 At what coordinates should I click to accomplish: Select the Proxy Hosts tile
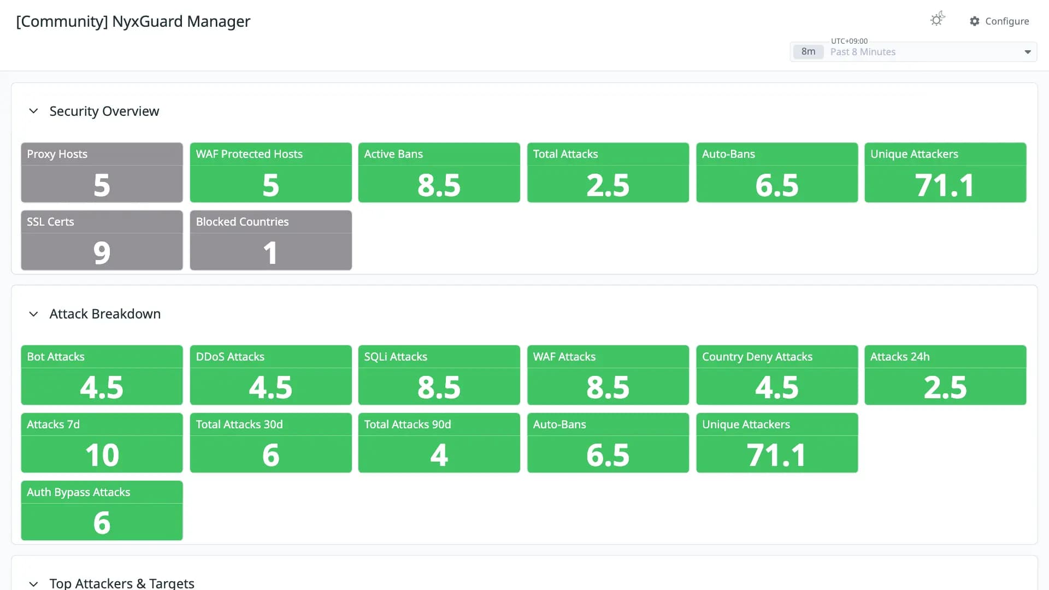point(102,173)
